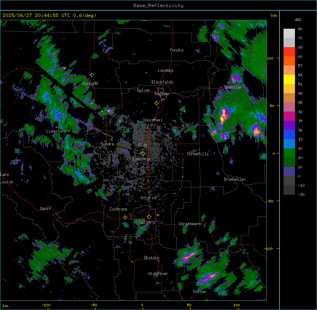The image size is (317, 310).
Task: Click the Cochrane town label
Action: pos(118,209)
